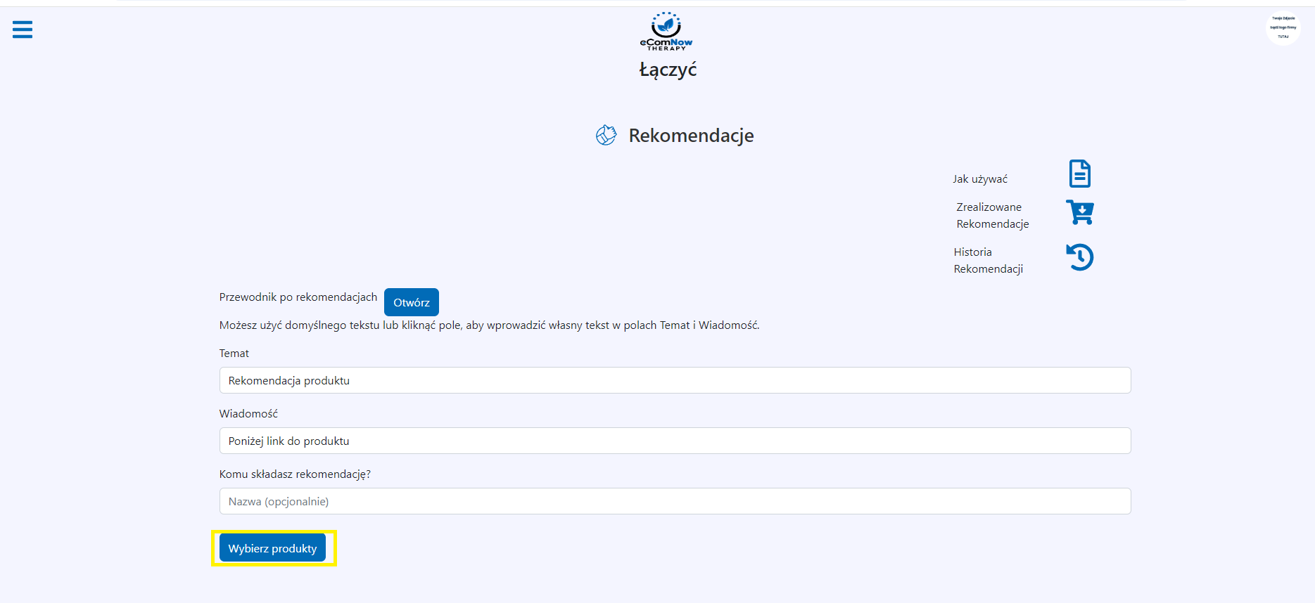Click the Jak używać label
This screenshot has height=603, width=1315.
point(980,179)
